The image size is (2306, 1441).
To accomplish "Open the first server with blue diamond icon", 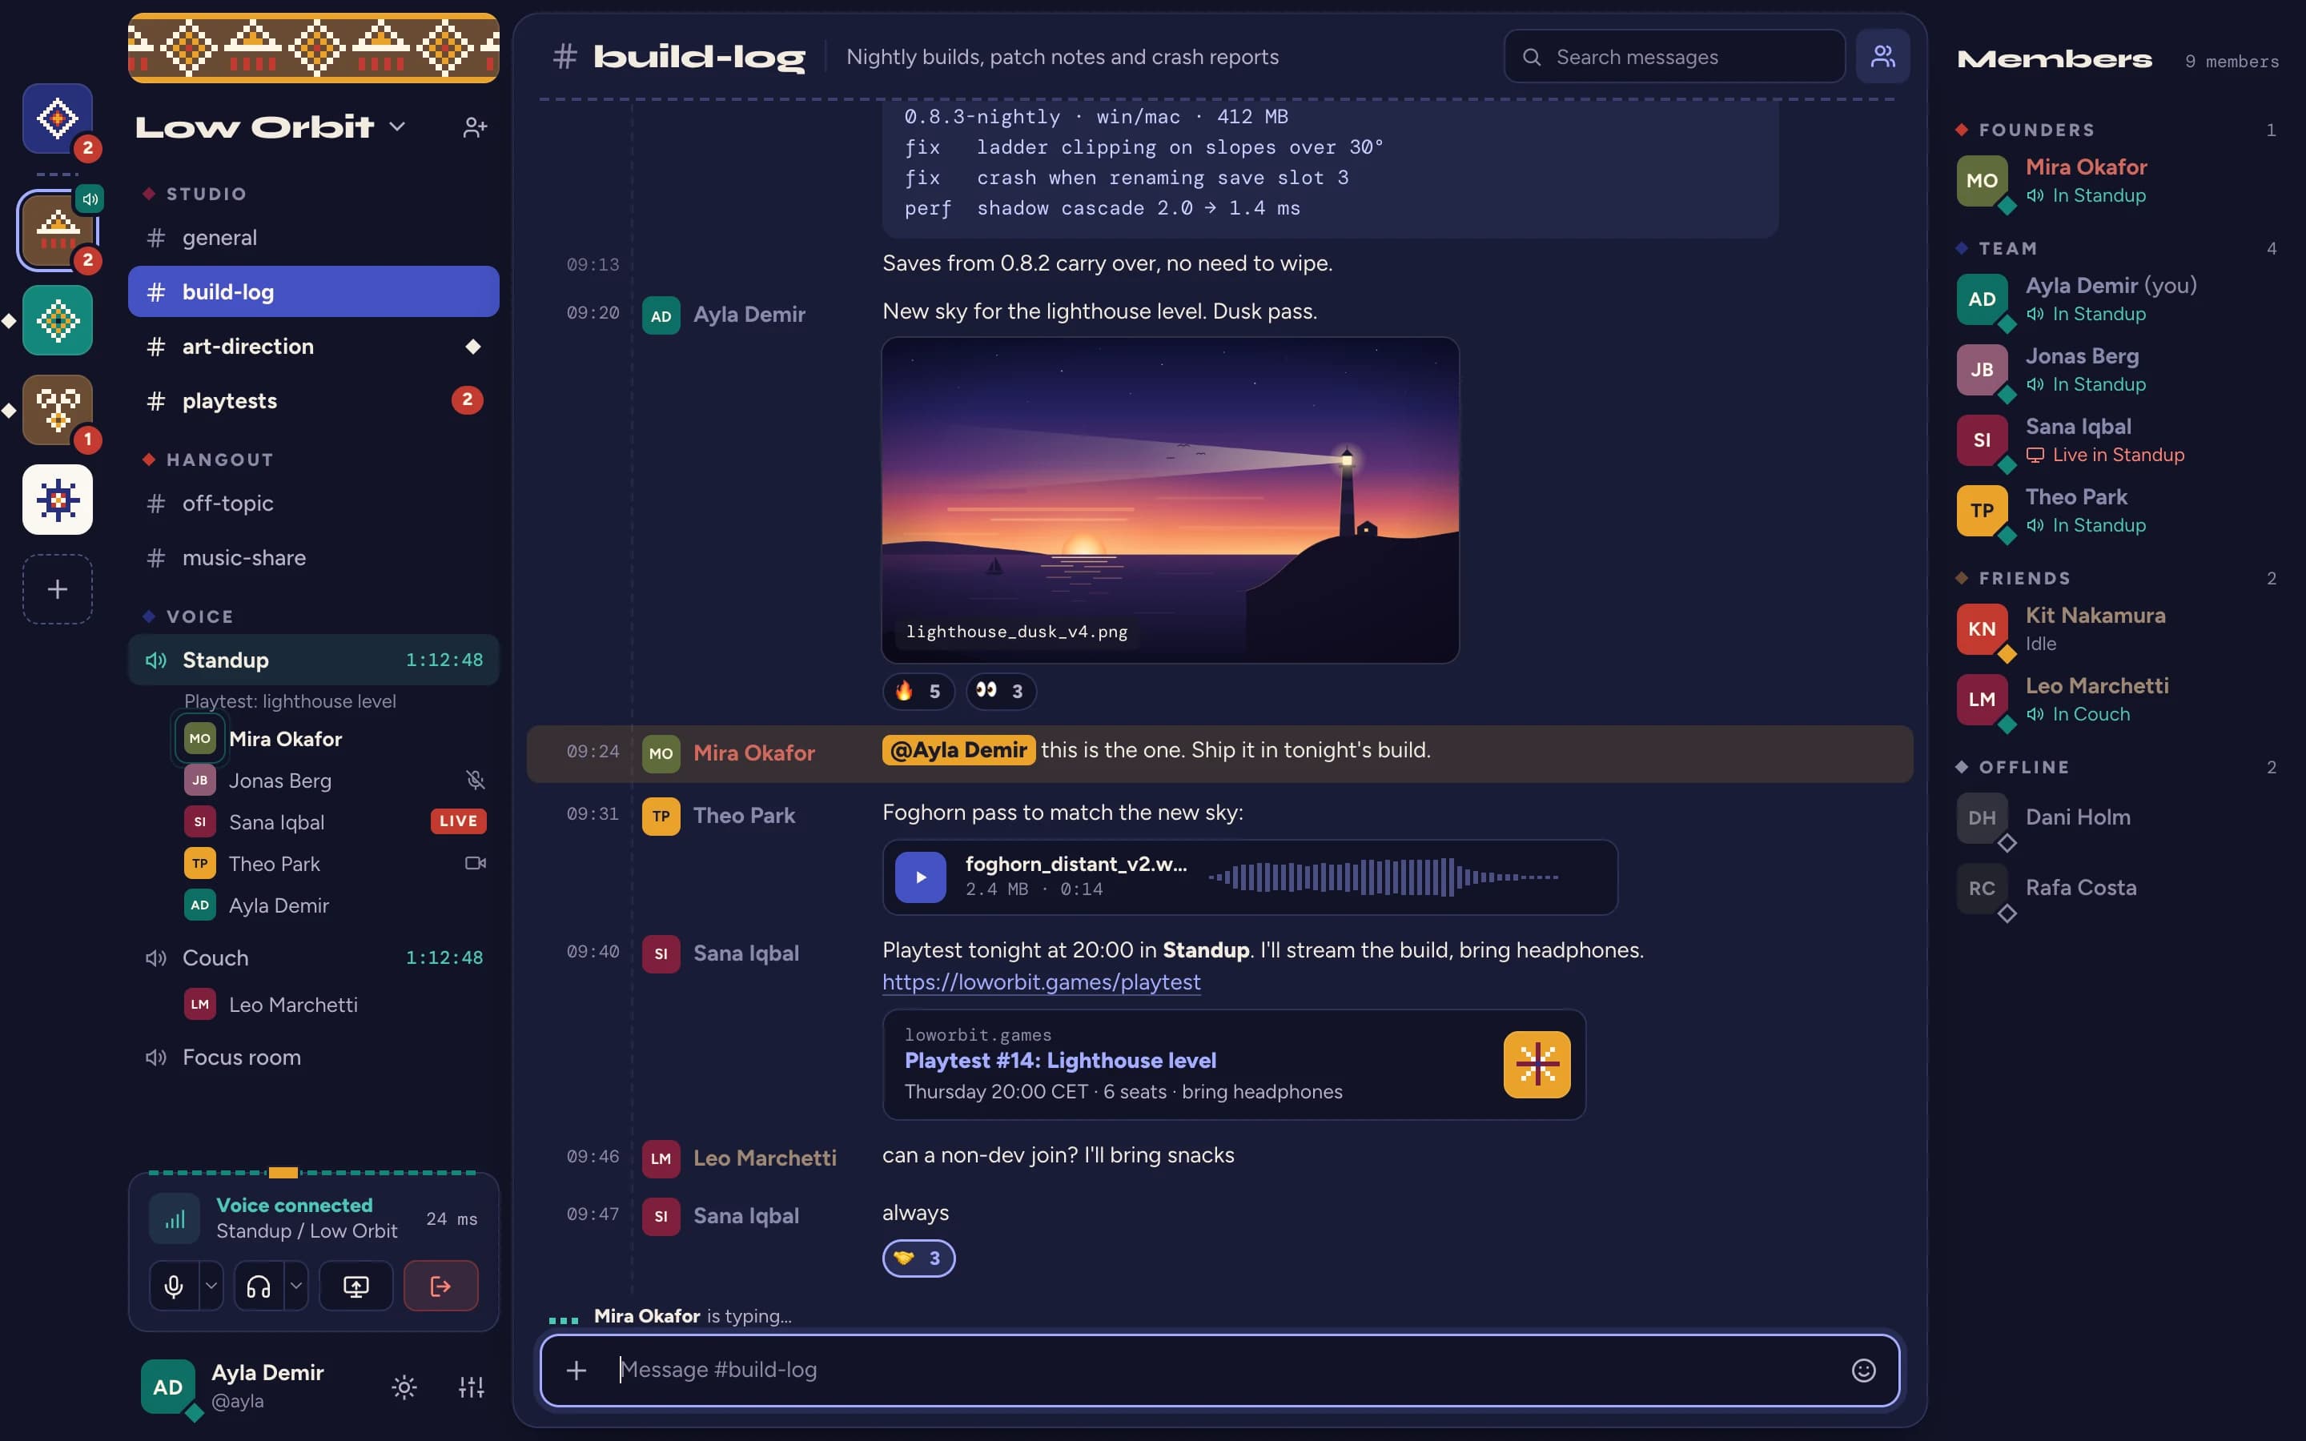I will (57, 118).
